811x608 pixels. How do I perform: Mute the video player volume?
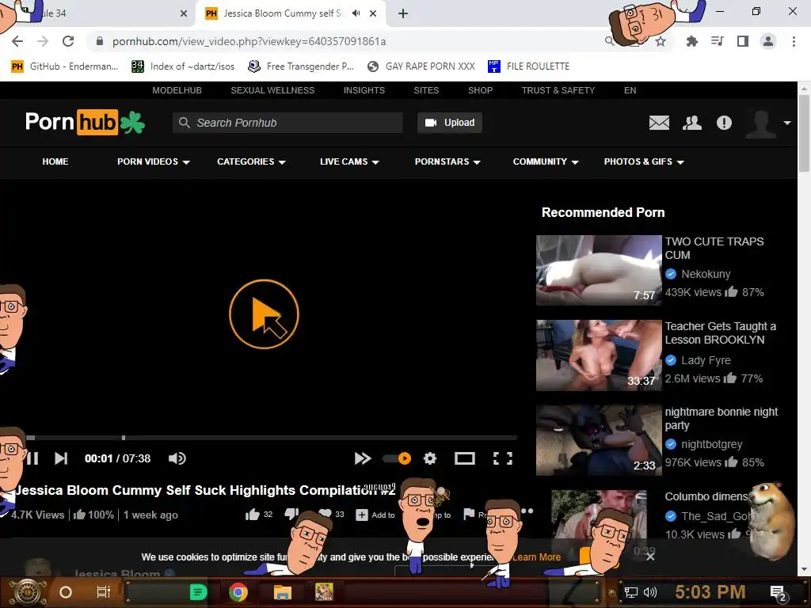pos(177,458)
